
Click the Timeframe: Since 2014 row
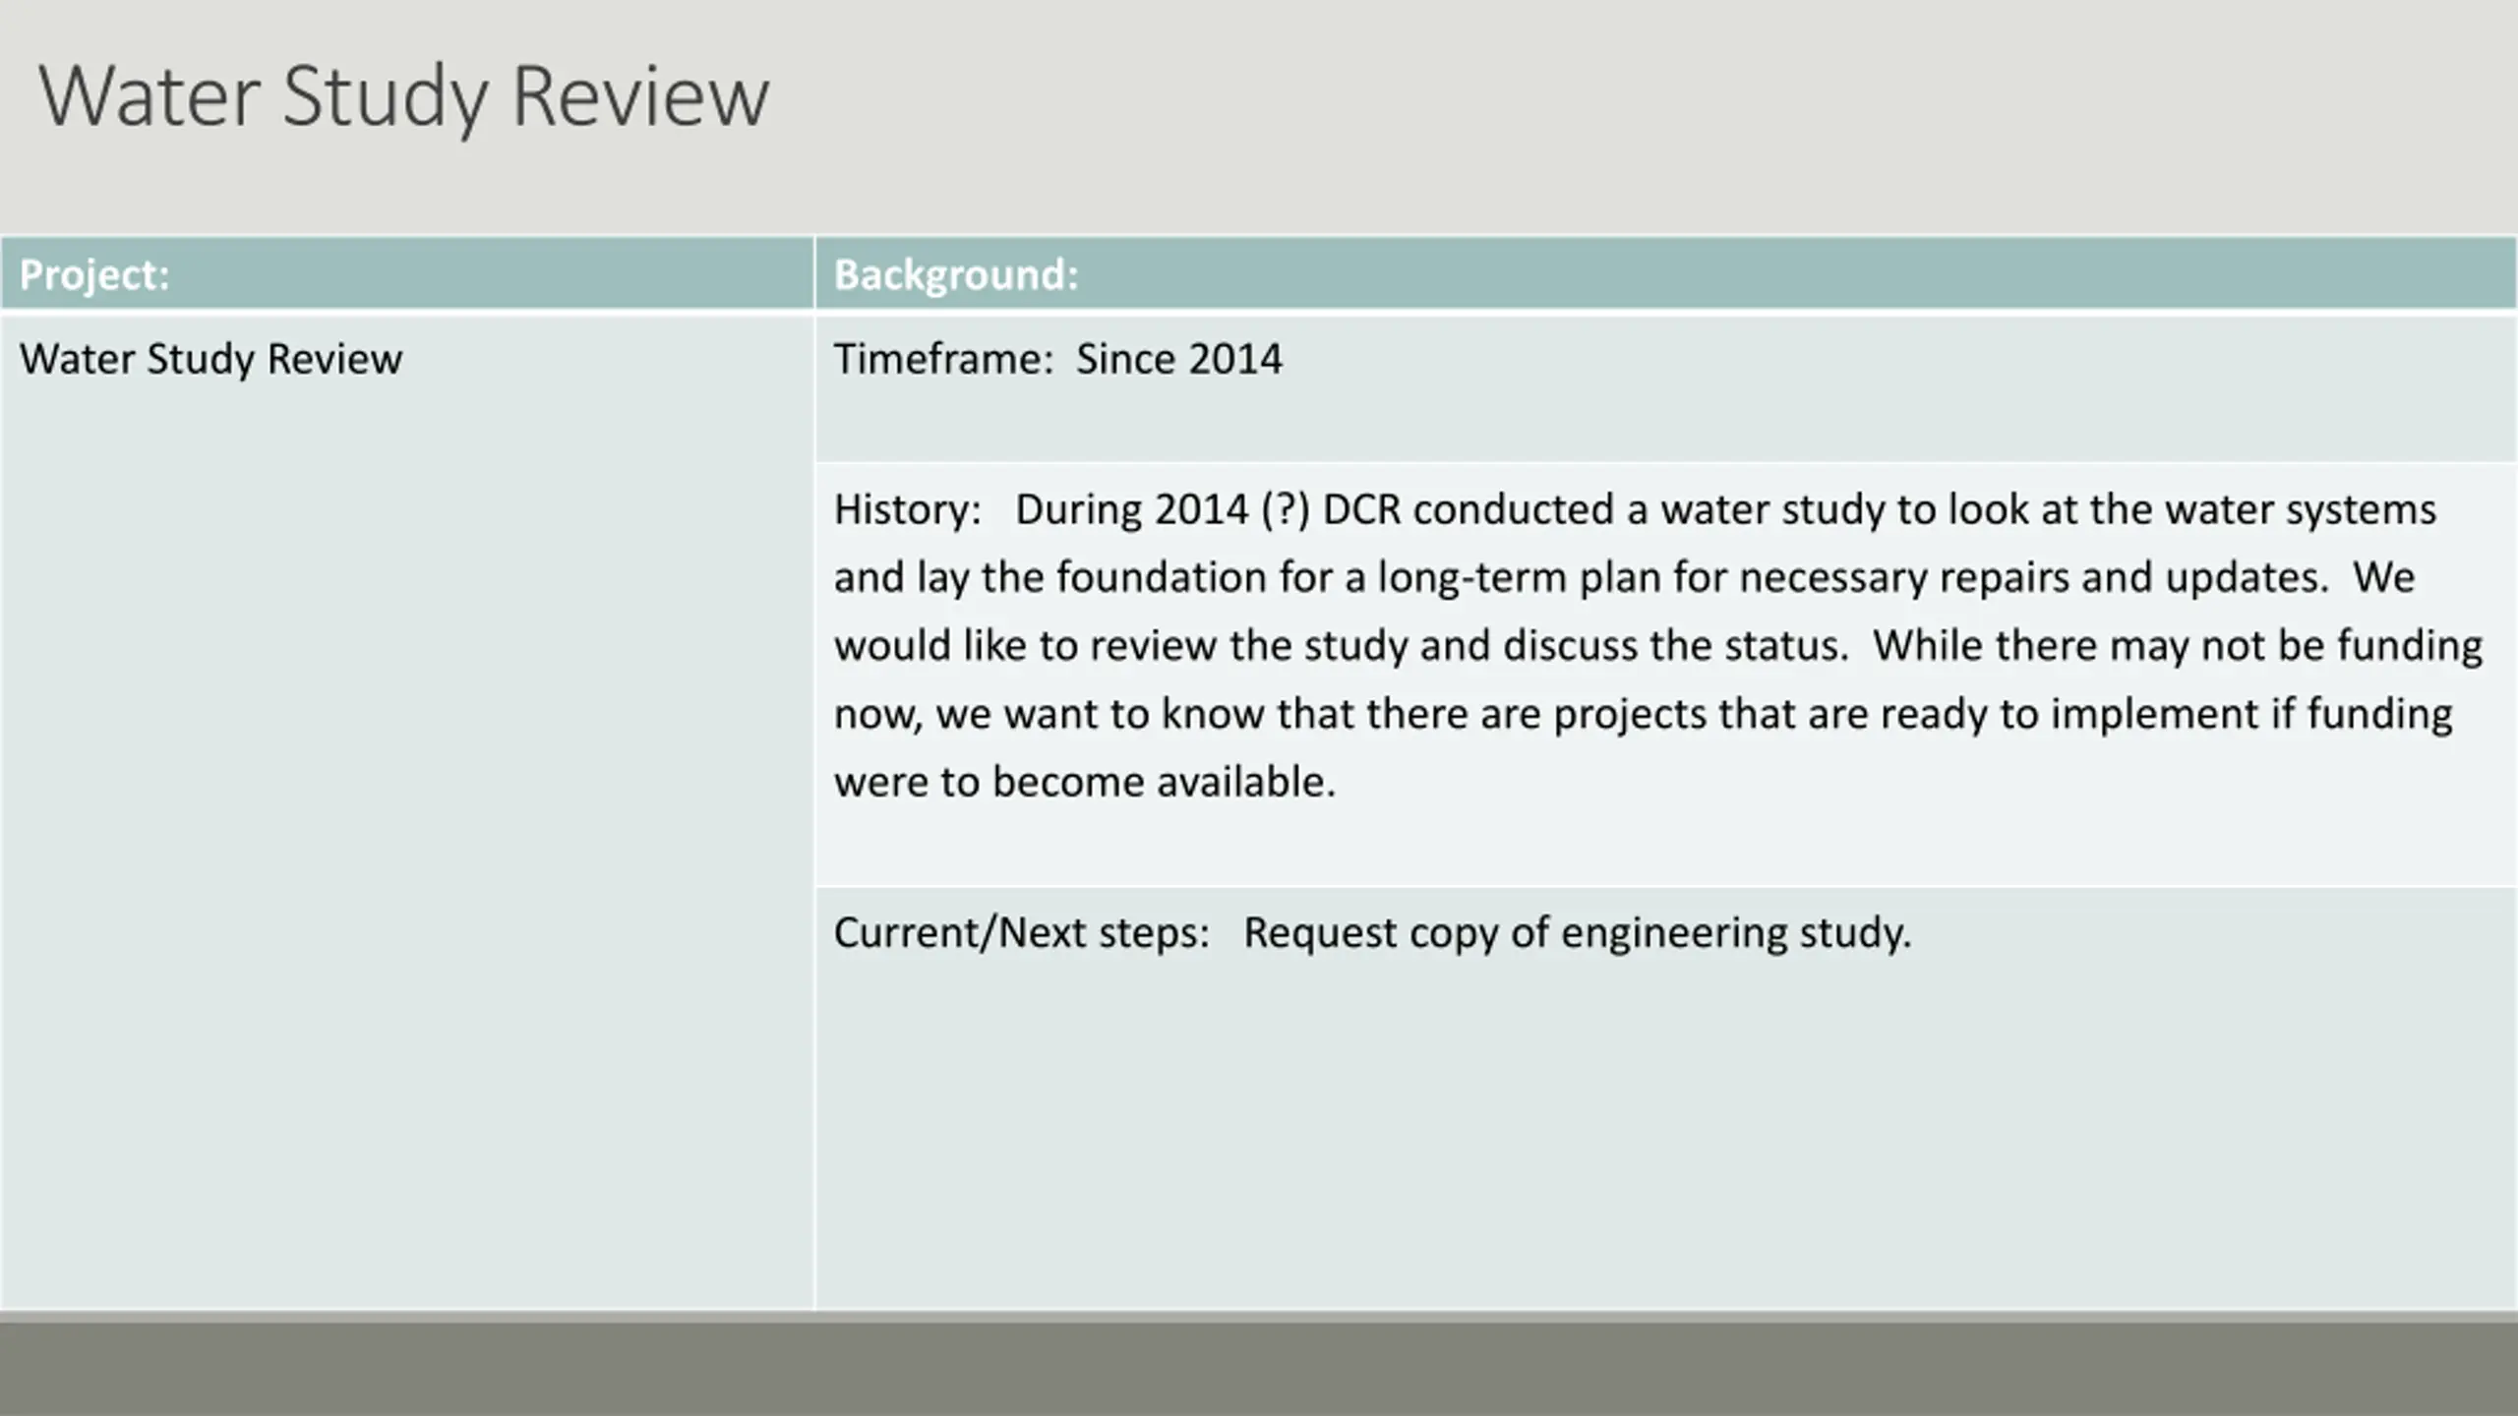pyautogui.click(x=1666, y=387)
